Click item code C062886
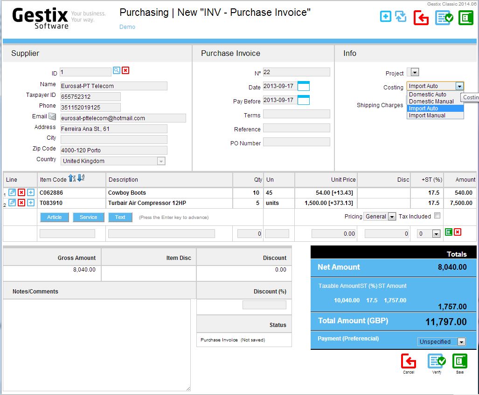This screenshot has width=479, height=395. click(51, 193)
